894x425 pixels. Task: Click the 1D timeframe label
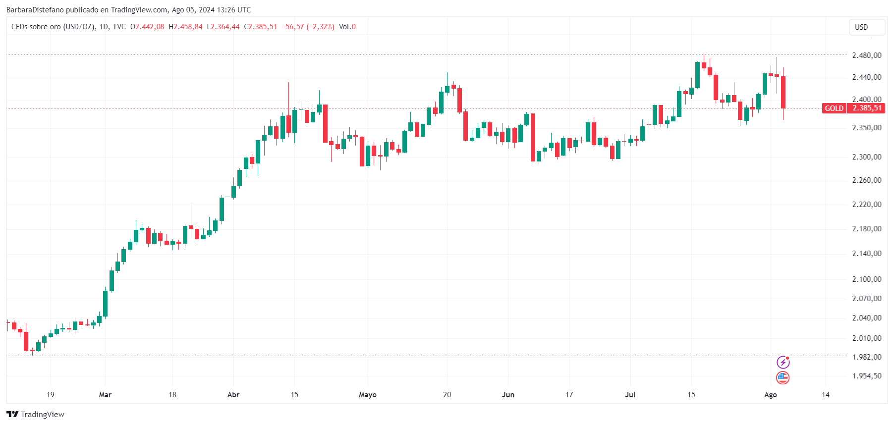(104, 27)
